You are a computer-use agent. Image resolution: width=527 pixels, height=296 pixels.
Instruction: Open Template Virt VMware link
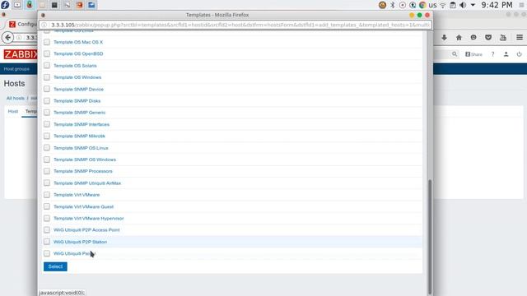77,195
